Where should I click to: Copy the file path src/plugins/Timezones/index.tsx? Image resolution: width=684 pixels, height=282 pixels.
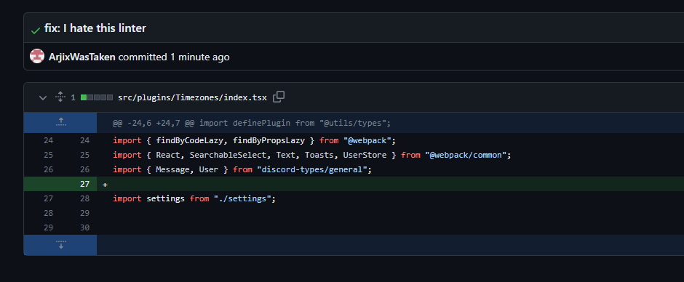pyautogui.click(x=279, y=97)
